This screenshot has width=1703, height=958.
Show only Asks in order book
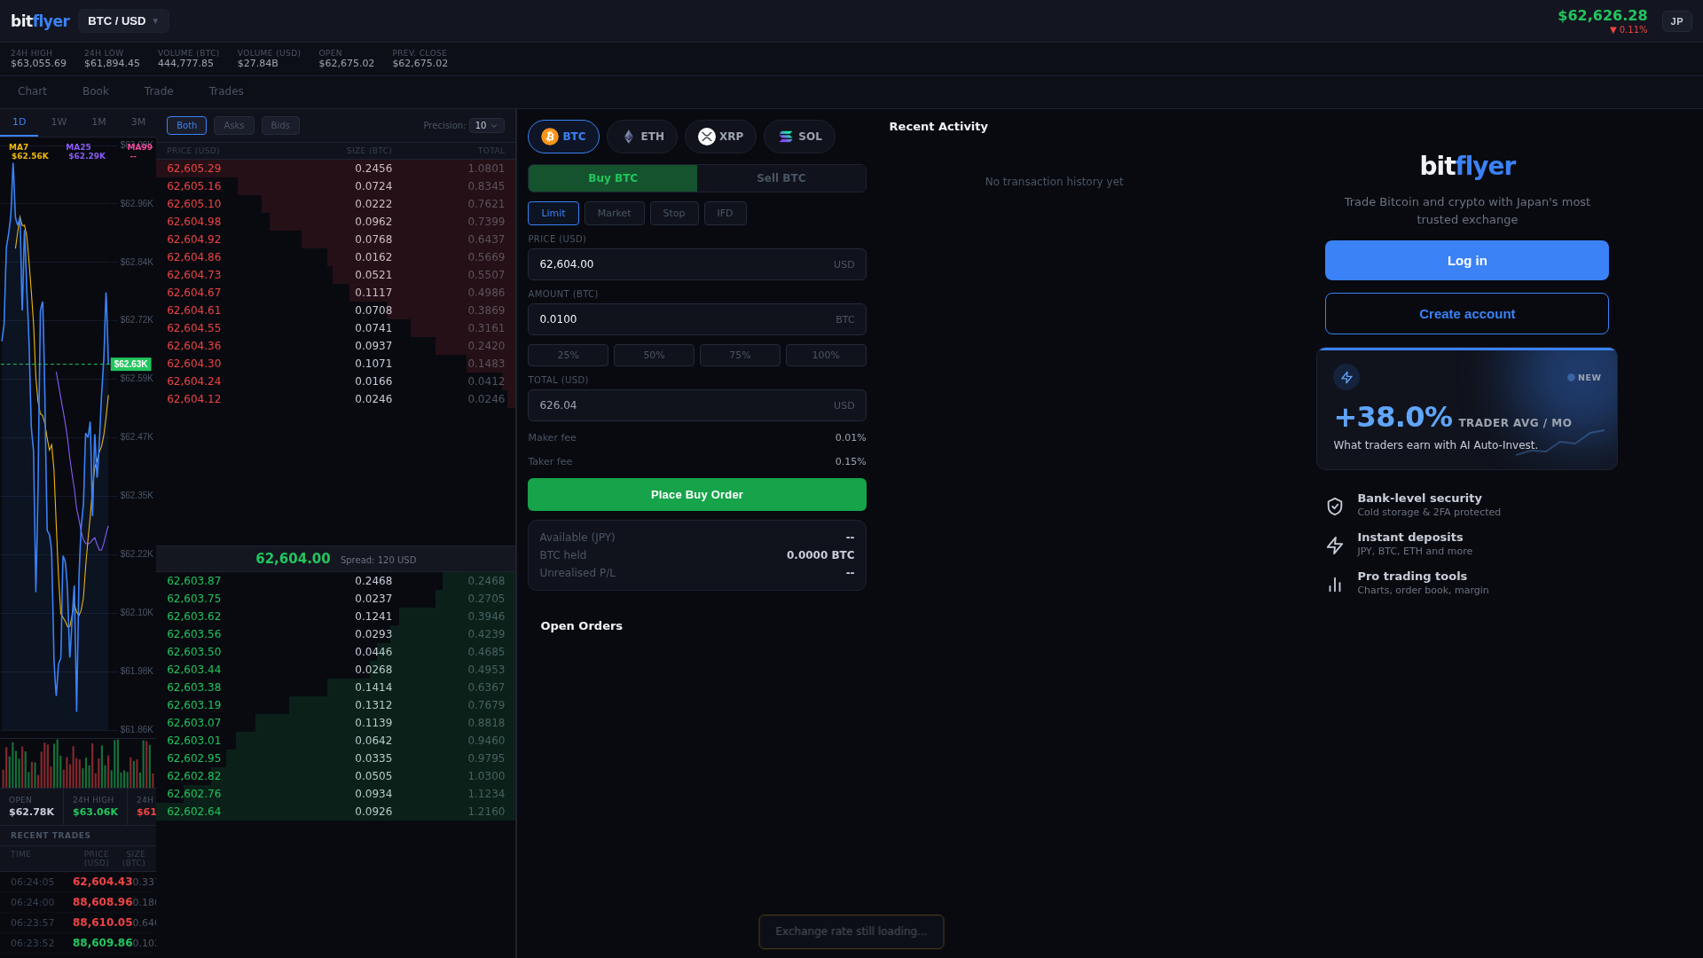(x=234, y=126)
